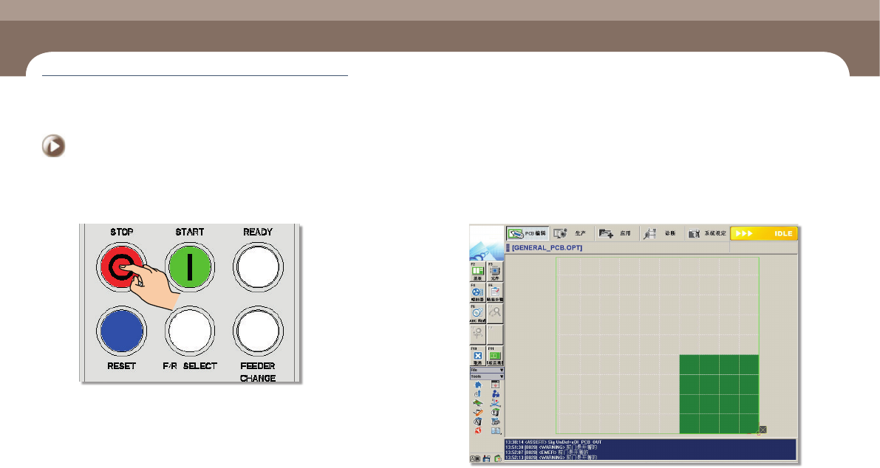Click the F3 元件 component icon
This screenshot has height=468, width=880.
(x=495, y=271)
